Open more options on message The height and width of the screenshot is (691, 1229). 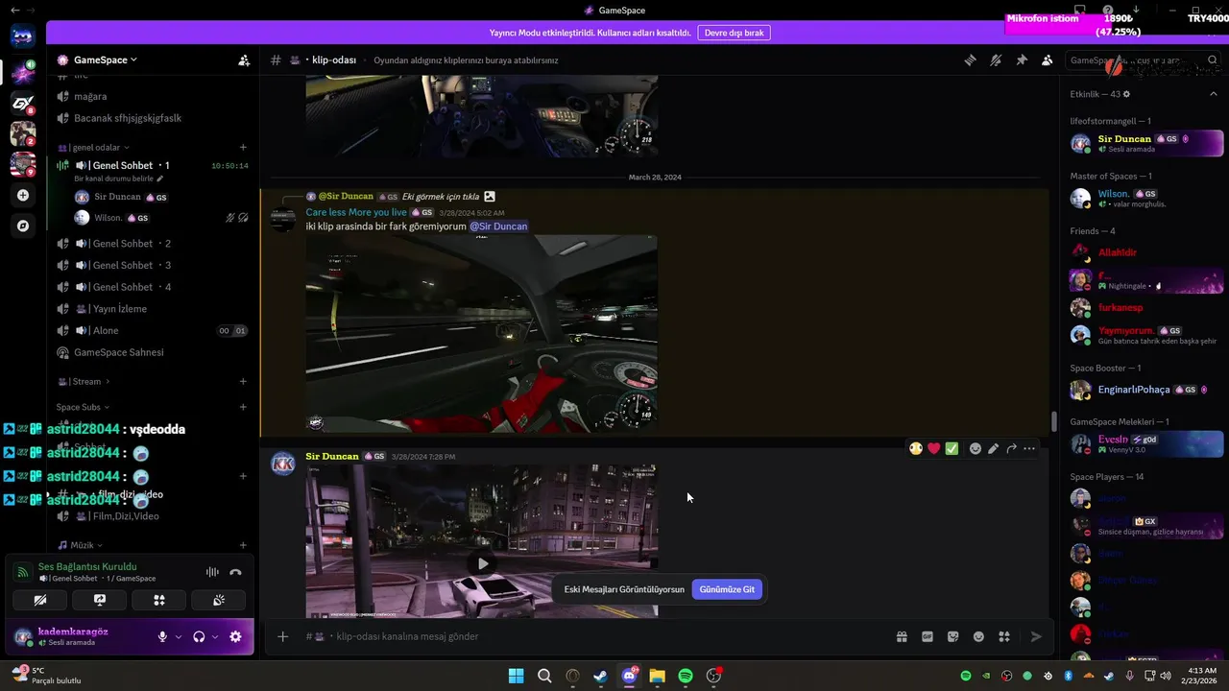1029,448
